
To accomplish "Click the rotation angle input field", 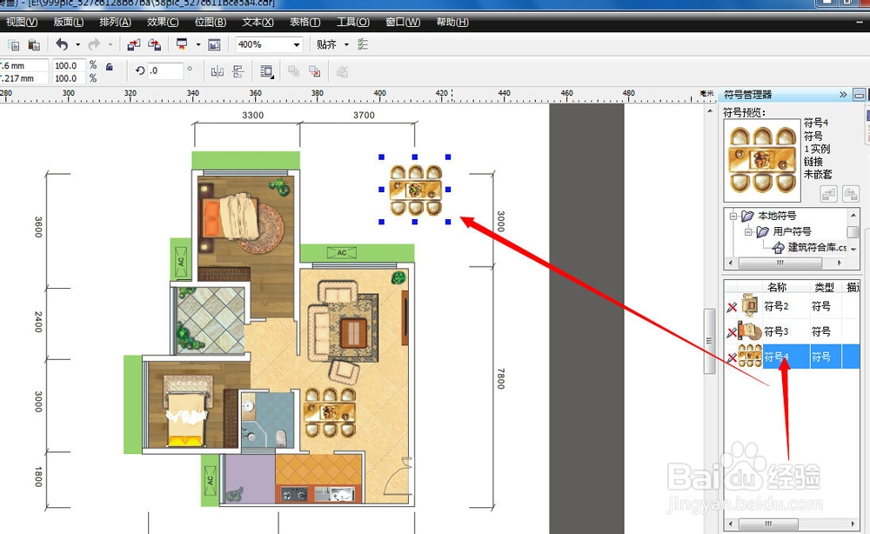I will [x=165, y=71].
